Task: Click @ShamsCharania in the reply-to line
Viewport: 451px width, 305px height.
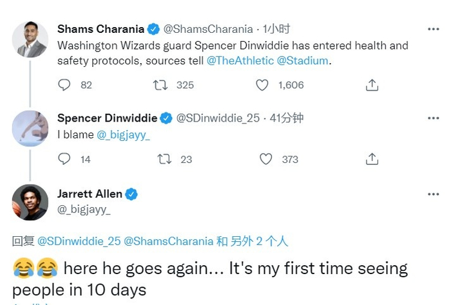Action: click(168, 241)
